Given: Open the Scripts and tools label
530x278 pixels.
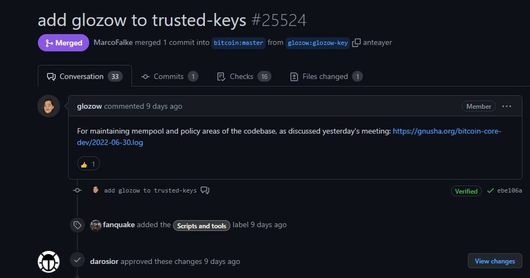Looking at the screenshot, I should pyautogui.click(x=201, y=226).
